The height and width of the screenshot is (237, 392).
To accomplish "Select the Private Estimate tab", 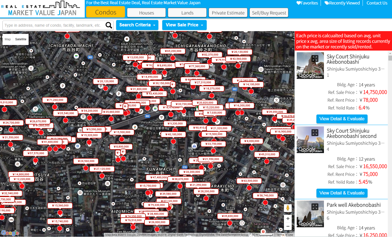I will 228,13.
